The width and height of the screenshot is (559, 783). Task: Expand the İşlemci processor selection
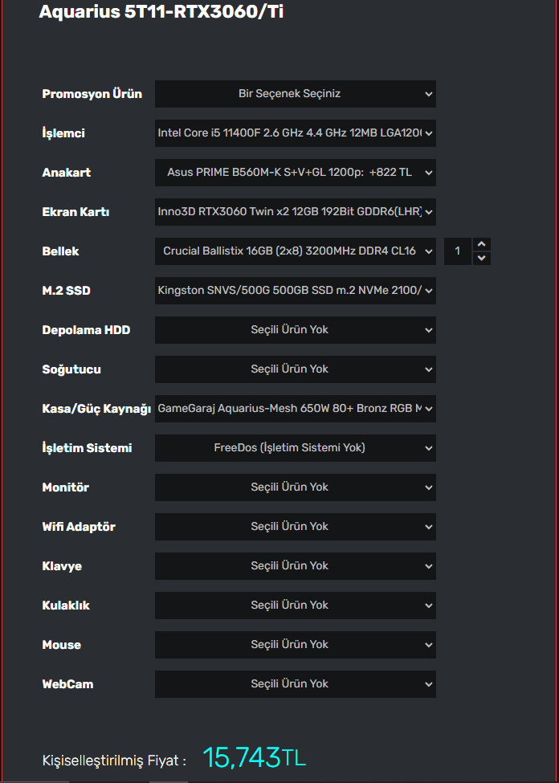coord(295,133)
